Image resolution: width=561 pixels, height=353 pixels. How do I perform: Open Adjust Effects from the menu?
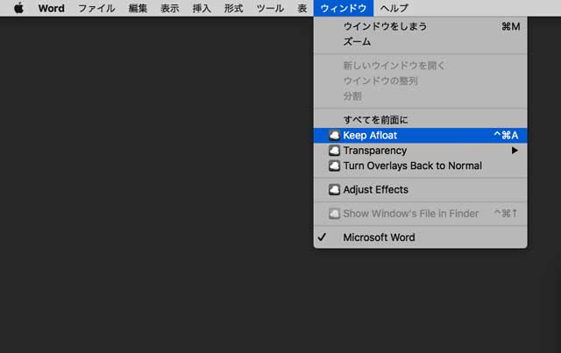(x=421, y=189)
